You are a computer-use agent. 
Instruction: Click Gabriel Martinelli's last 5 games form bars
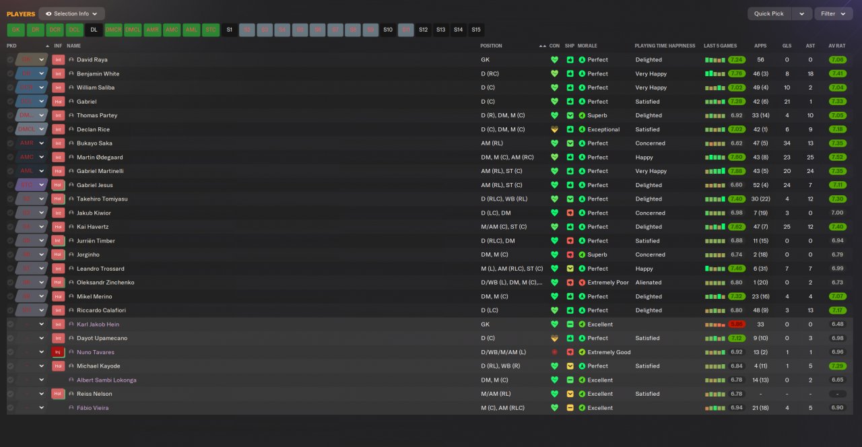pos(715,171)
